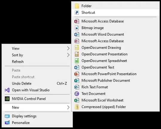Select the New menu entry
This screenshot has width=161, height=129.
click(x=37, y=107)
